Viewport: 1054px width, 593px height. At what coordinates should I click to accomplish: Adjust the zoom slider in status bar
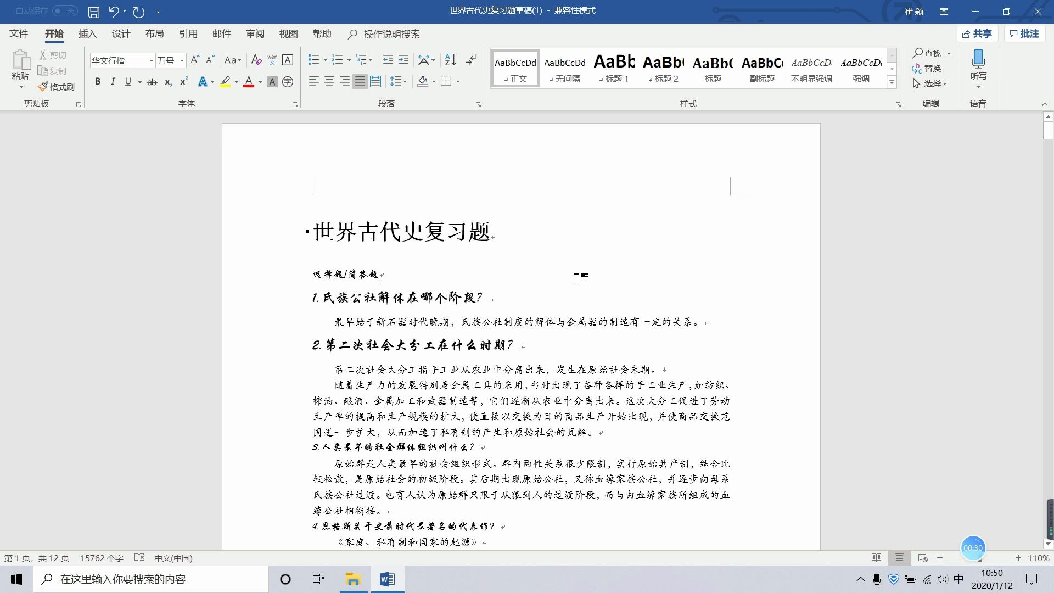click(x=979, y=558)
